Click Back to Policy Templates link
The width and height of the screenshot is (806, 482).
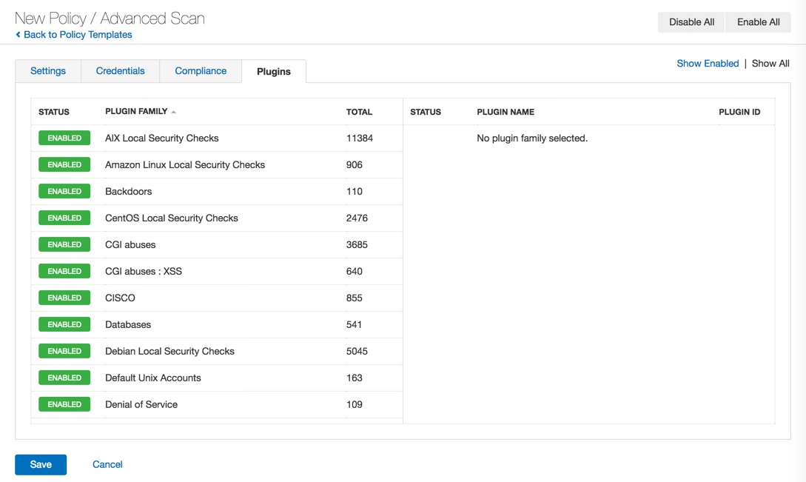pos(78,35)
